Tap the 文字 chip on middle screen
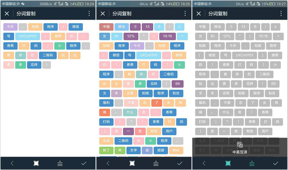The height and width of the screenshot is (170, 288). (134, 150)
